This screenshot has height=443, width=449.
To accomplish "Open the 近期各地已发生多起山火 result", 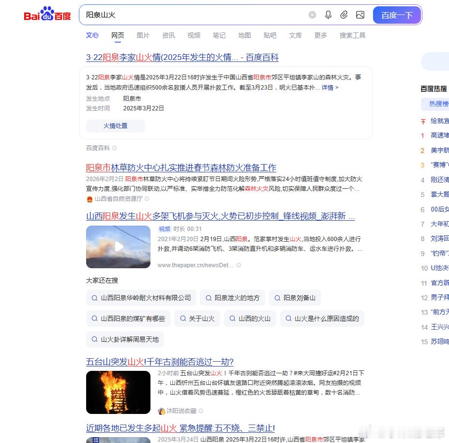I will (180, 428).
